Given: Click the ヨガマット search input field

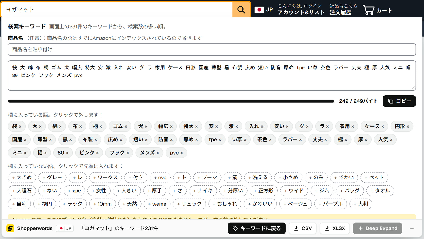Looking at the screenshot, I should tap(117, 10).
